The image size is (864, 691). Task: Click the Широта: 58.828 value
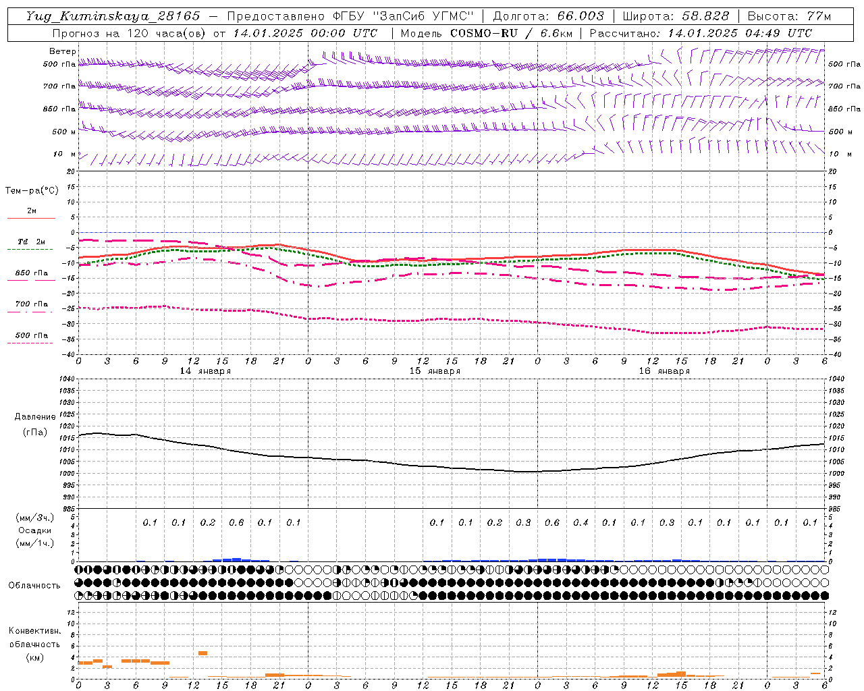point(676,16)
